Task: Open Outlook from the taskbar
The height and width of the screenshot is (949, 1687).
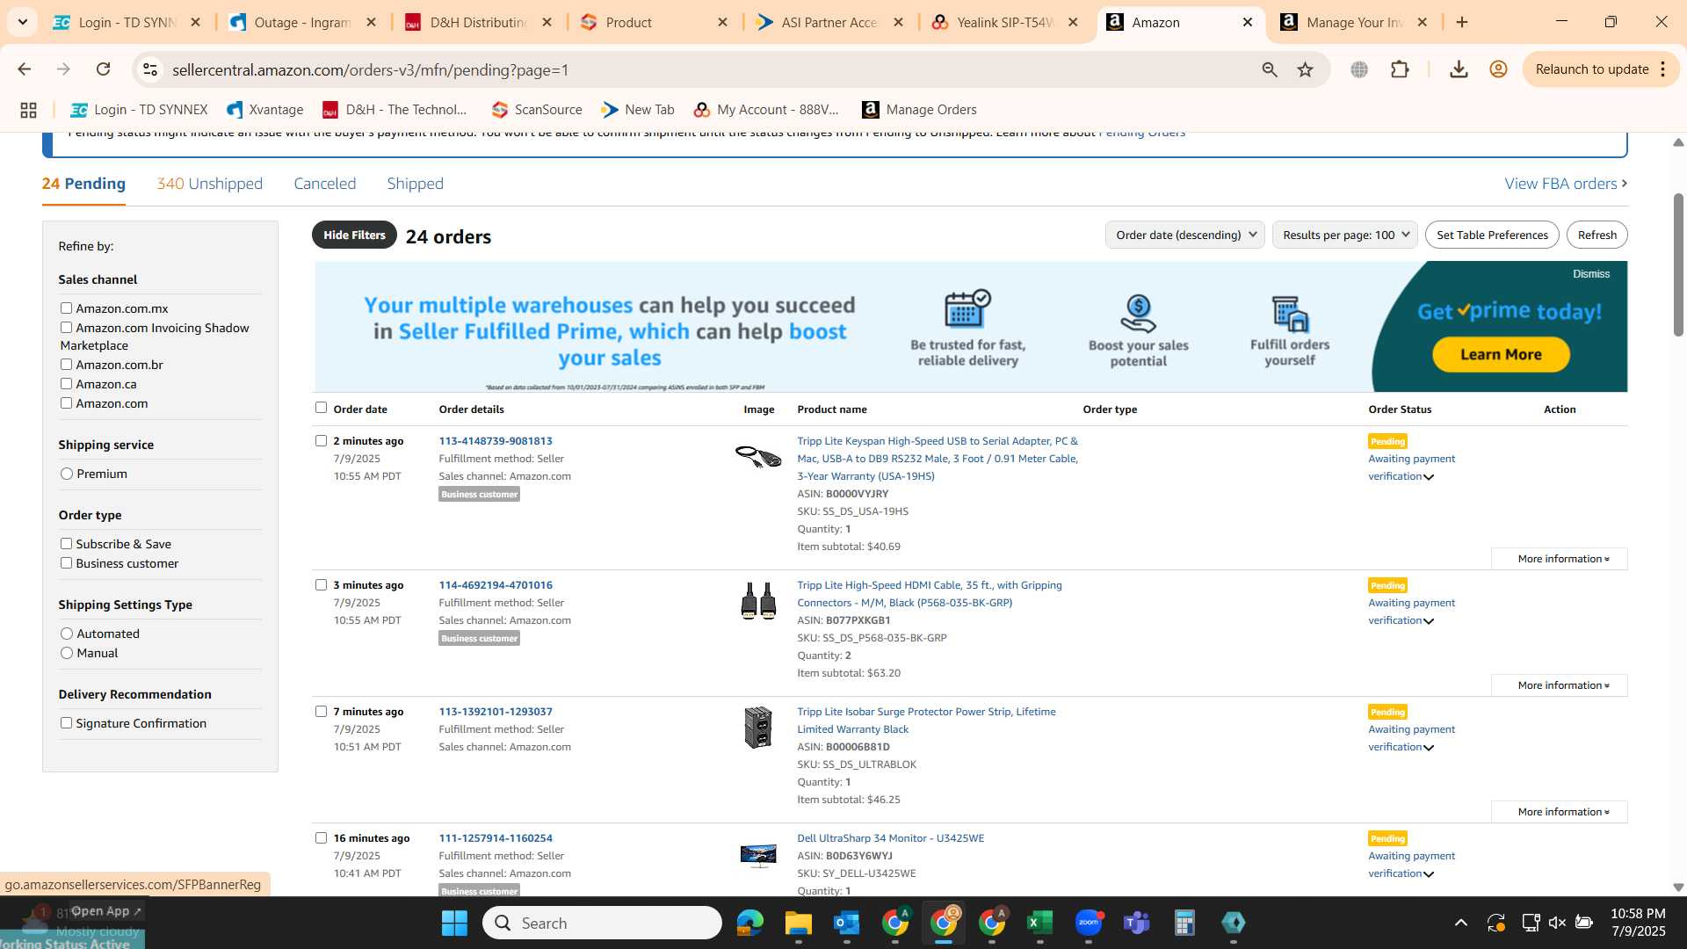Action: point(847,923)
